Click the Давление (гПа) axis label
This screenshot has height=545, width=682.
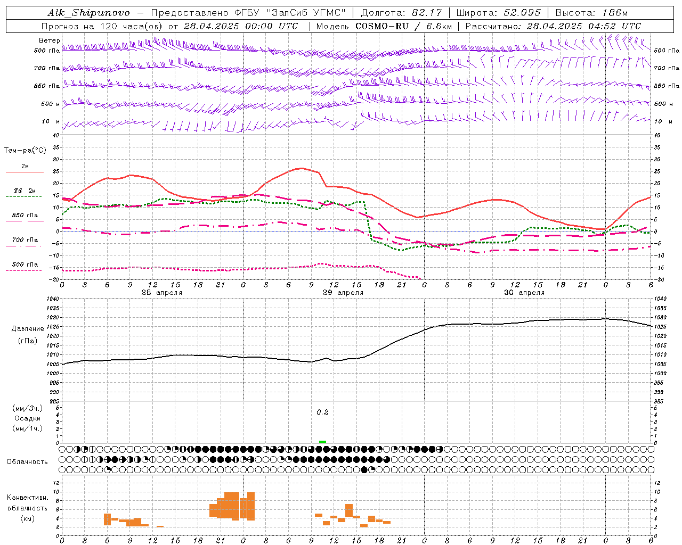(28, 335)
